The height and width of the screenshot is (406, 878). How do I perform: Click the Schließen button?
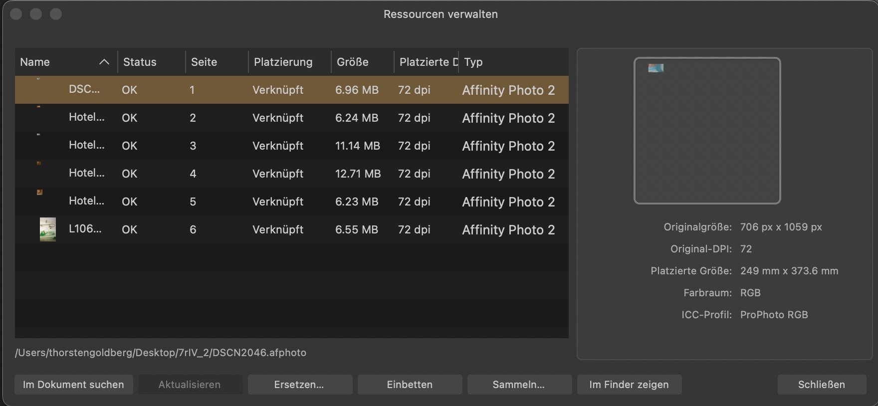pyautogui.click(x=822, y=385)
